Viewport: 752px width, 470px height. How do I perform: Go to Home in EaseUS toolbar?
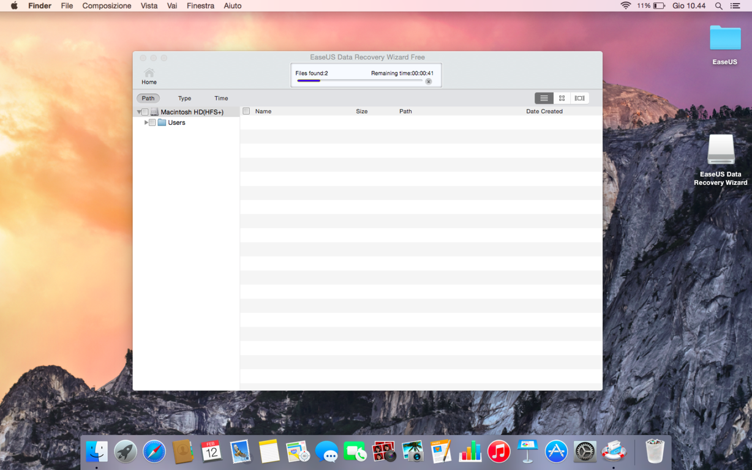149,76
